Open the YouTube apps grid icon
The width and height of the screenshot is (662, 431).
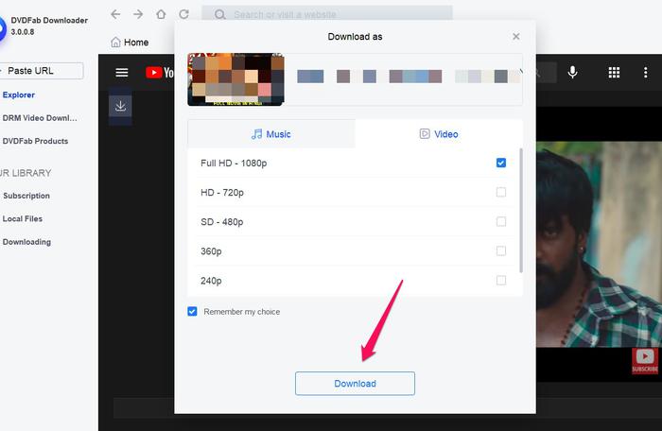614,73
